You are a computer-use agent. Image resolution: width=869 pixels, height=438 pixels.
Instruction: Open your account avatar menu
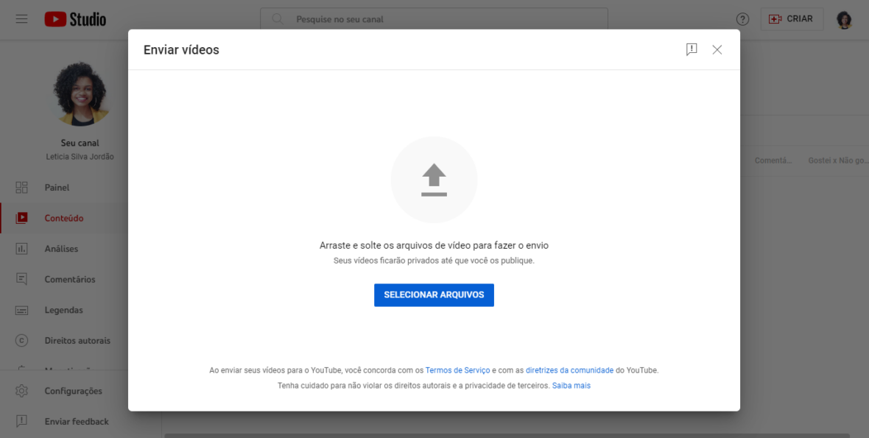[844, 19]
